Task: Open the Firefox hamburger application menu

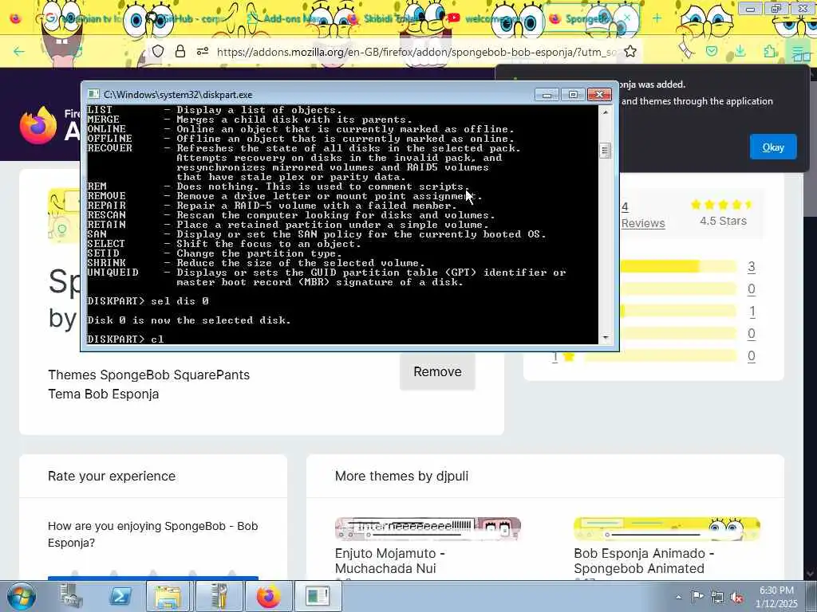Action: point(798,52)
